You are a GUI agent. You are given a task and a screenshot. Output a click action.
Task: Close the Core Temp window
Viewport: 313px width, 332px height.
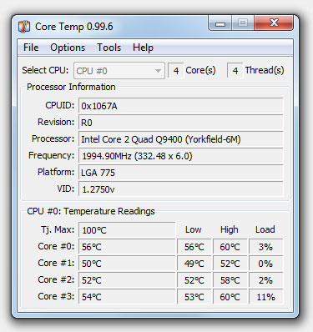274,23
